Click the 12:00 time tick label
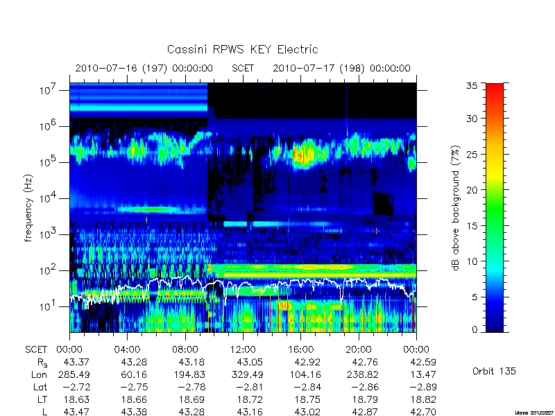Image resolution: width=555 pixels, height=416 pixels. point(244,350)
